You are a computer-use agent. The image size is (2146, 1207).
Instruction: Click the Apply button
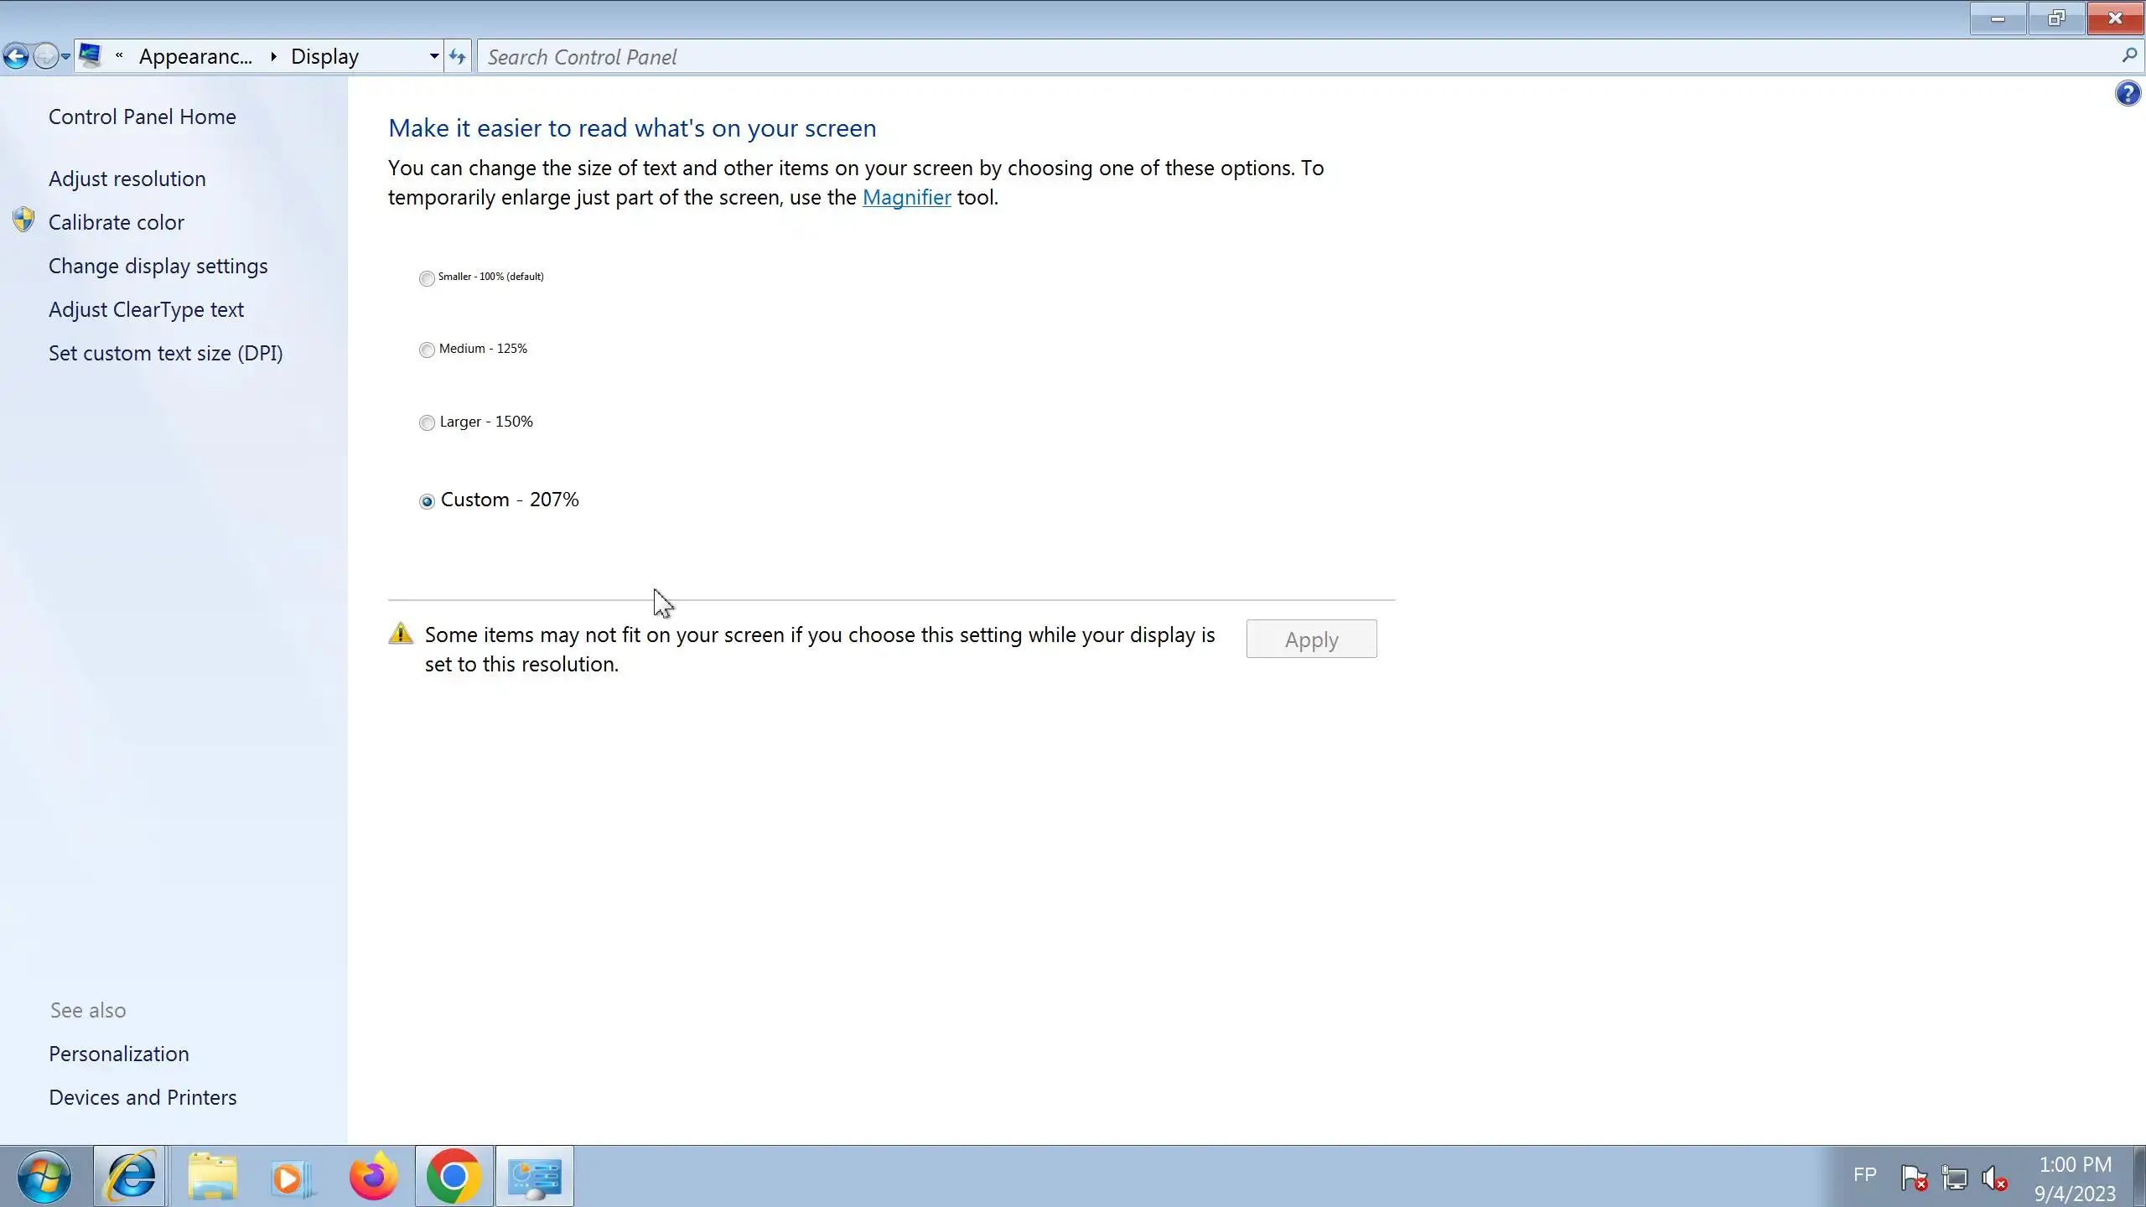tap(1311, 639)
